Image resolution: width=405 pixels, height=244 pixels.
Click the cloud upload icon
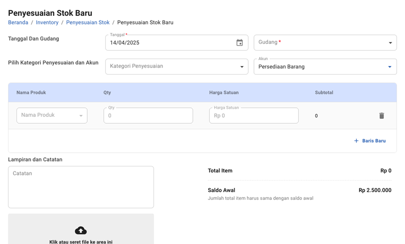(x=81, y=230)
